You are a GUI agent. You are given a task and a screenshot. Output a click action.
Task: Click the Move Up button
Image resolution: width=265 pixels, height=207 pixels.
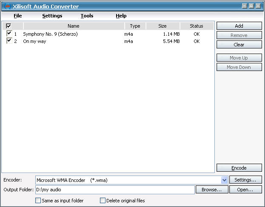coord(239,58)
